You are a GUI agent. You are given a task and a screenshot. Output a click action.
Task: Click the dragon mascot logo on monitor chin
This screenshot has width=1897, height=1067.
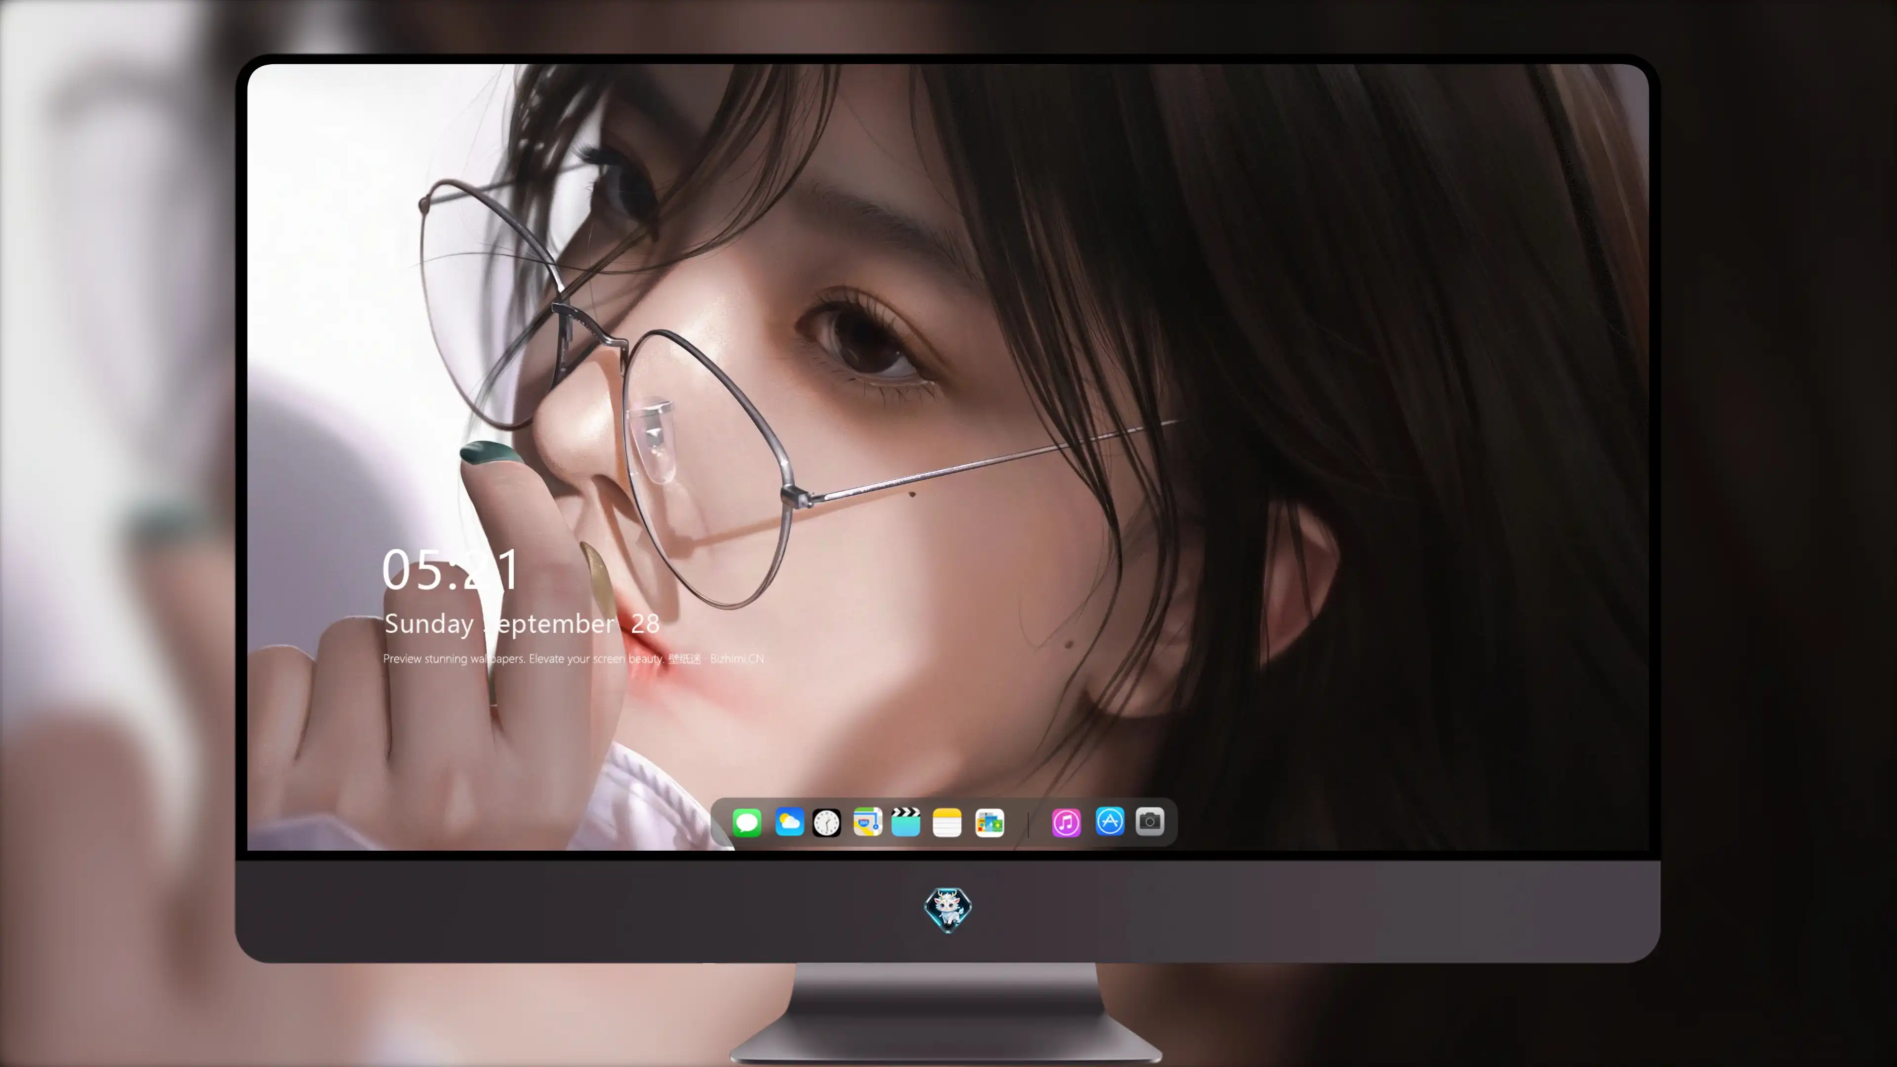click(948, 910)
